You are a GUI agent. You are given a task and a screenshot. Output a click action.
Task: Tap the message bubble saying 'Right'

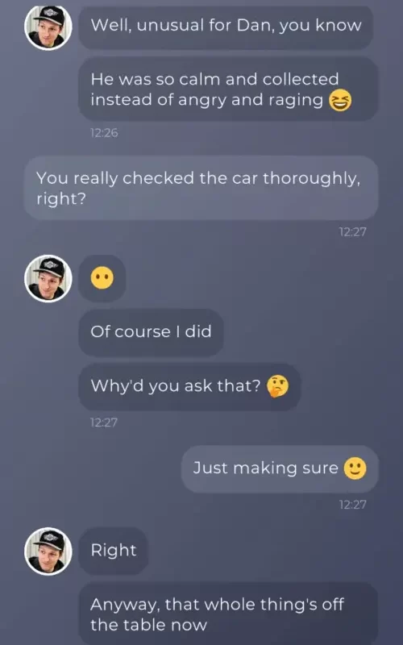pyautogui.click(x=113, y=551)
